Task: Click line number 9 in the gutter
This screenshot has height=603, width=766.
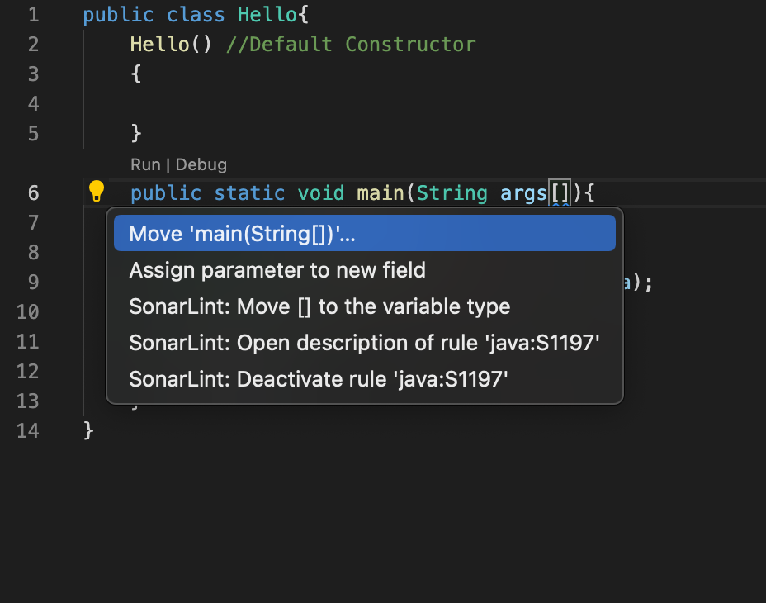Action: (x=33, y=283)
